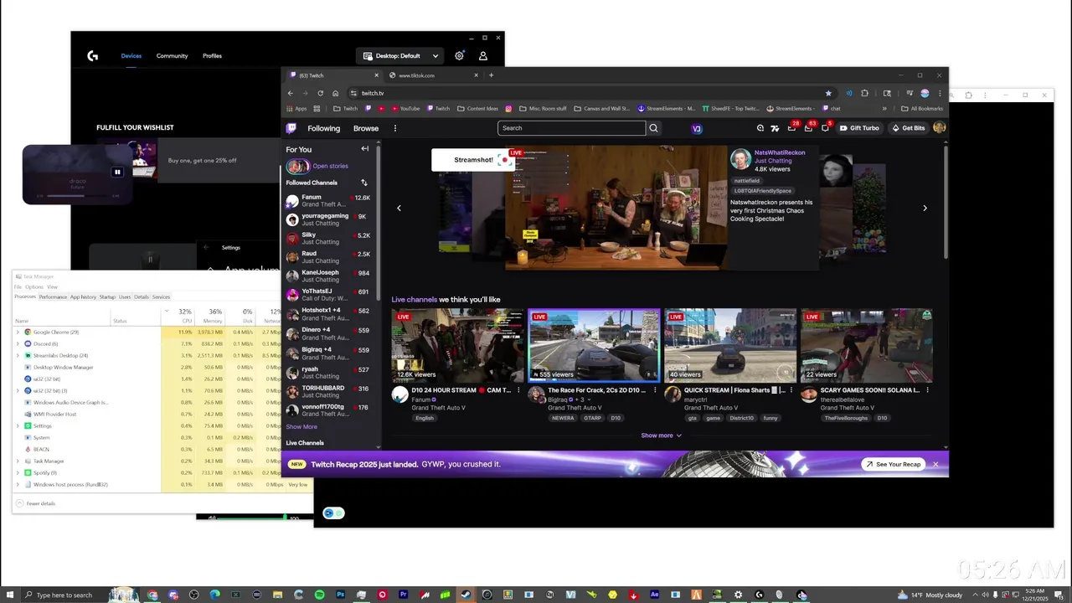Click the Logitech G logo
The image size is (1072, 603).
point(93,56)
